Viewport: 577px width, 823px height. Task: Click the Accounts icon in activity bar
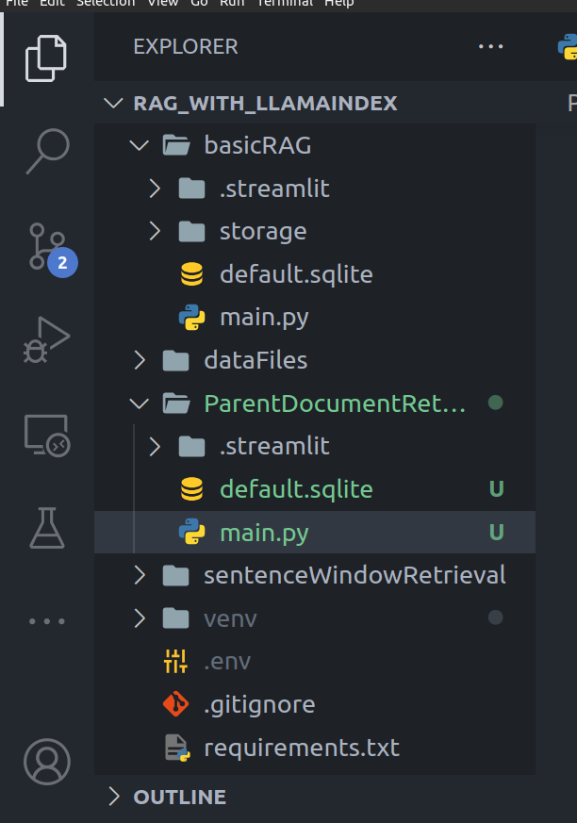(46, 762)
